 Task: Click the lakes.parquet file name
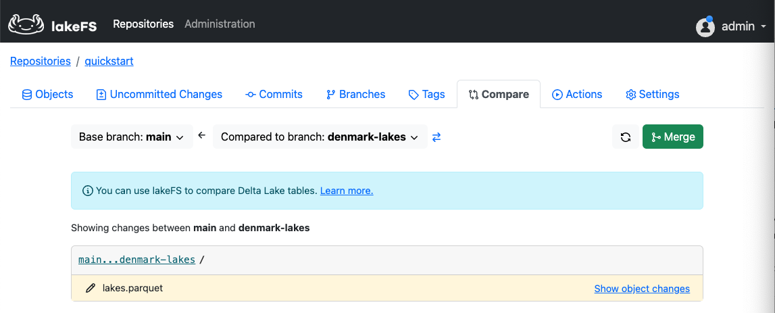[132, 288]
